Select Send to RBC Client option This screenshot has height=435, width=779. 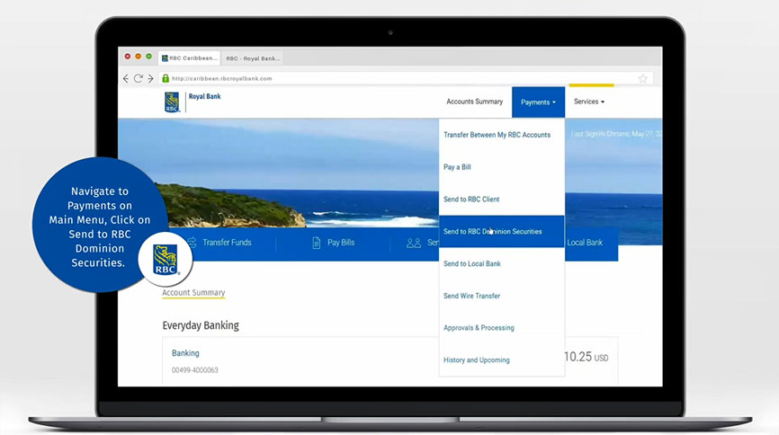(x=502, y=200)
